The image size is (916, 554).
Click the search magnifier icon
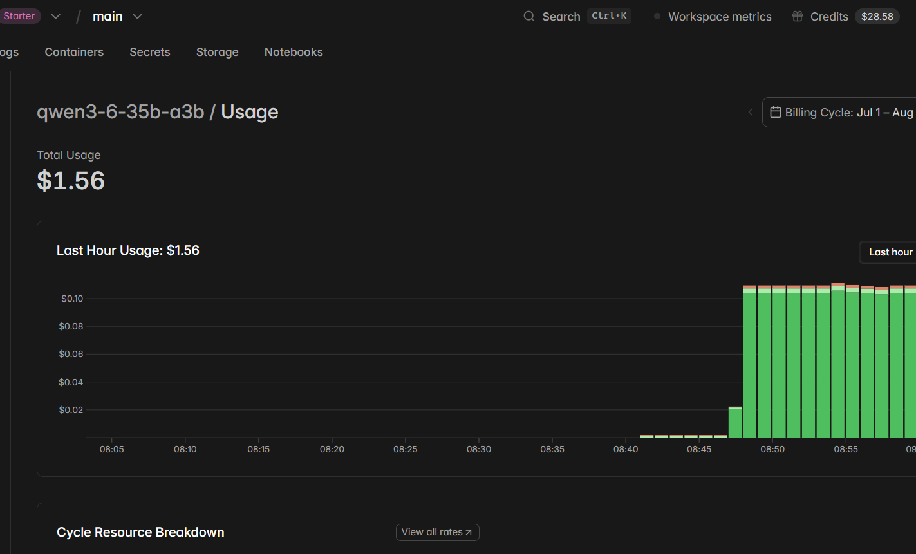pos(529,16)
